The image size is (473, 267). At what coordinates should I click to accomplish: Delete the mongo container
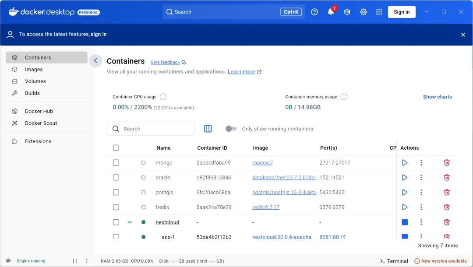coord(447,163)
